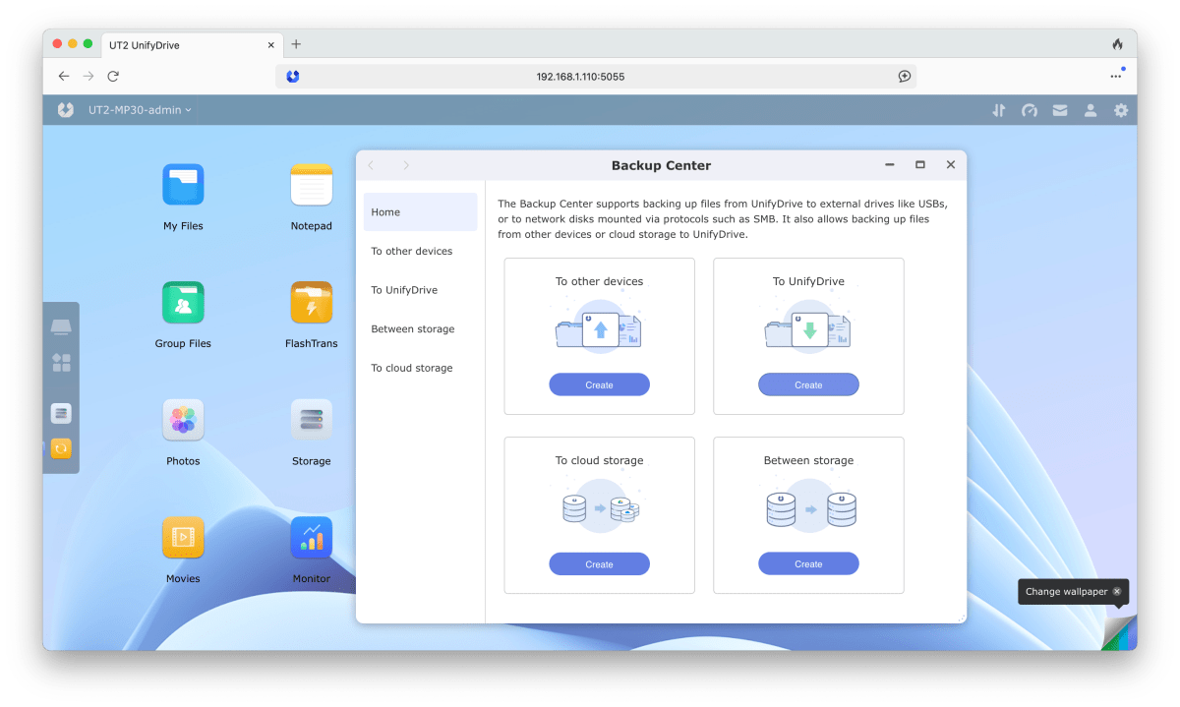Open the Notepad app icon
Screen dimensions: 1180x707
tap(311, 185)
